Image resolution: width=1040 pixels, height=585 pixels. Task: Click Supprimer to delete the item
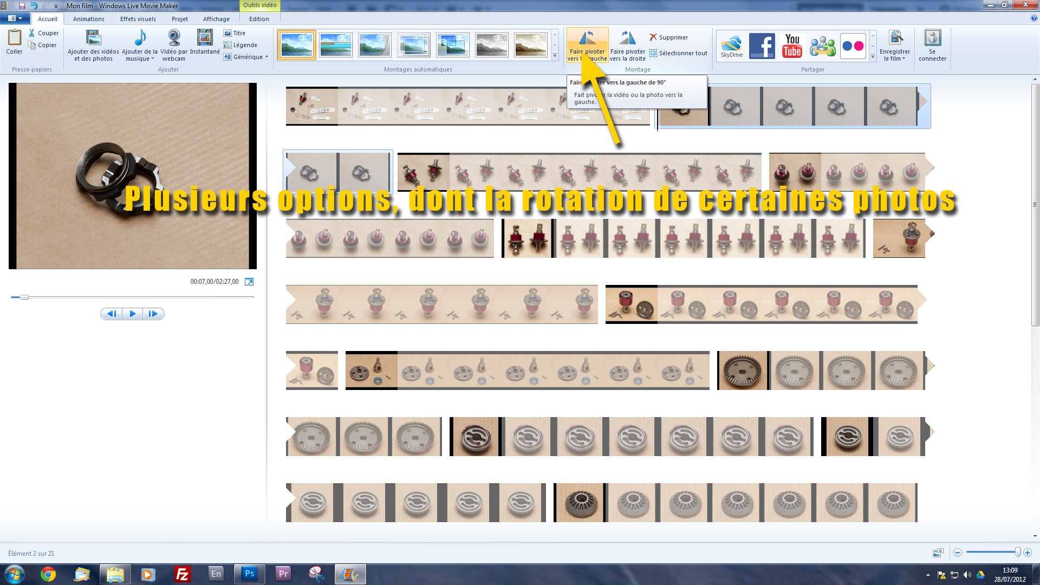[x=668, y=37]
